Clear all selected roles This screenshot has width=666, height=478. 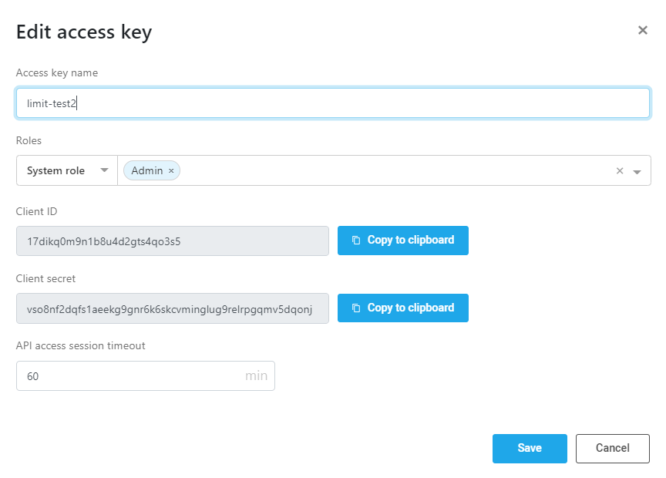click(620, 171)
